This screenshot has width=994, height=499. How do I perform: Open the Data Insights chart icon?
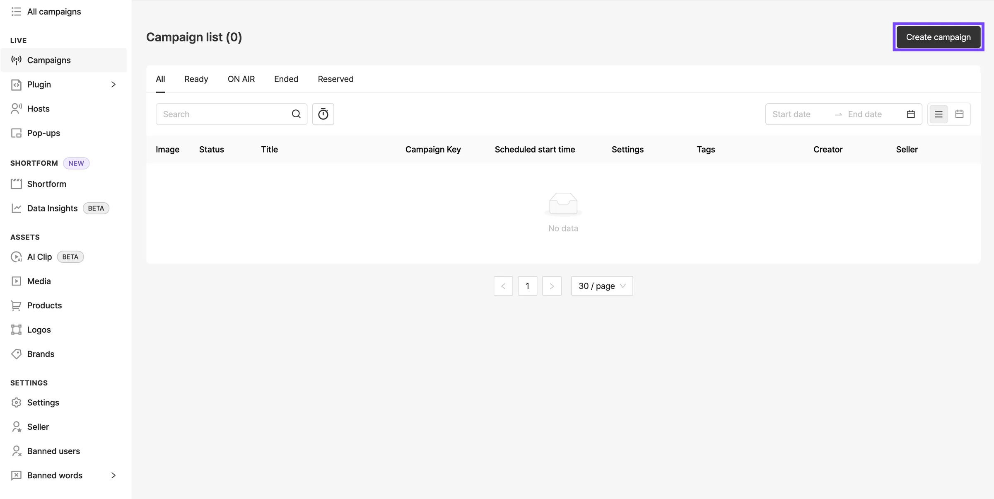16,208
